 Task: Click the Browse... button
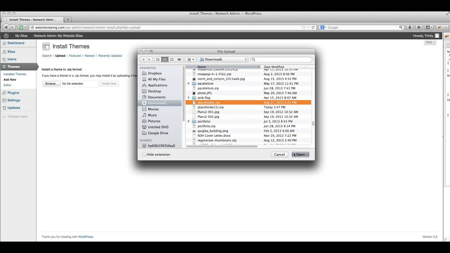tap(52, 84)
